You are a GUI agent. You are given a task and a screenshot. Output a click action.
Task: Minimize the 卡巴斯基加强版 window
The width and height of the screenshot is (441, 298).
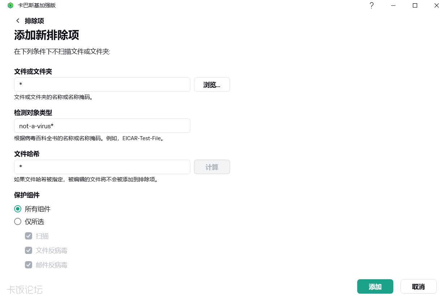(393, 5)
